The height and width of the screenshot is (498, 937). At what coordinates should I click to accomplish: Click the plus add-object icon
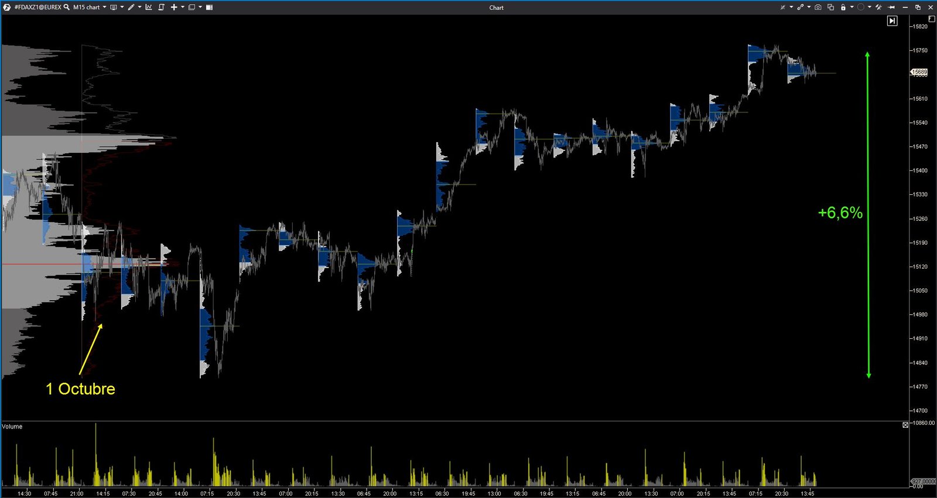174,7
